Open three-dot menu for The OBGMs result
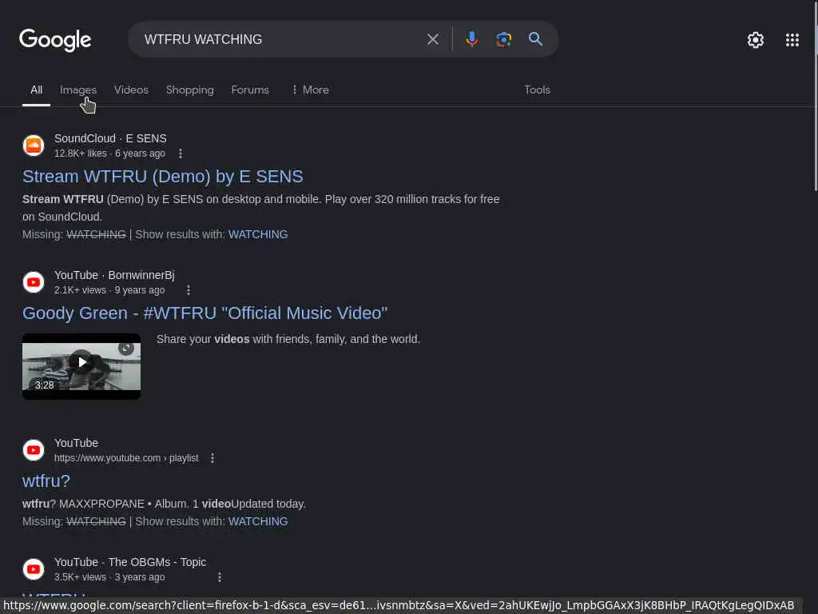The height and width of the screenshot is (614, 818). [x=220, y=577]
